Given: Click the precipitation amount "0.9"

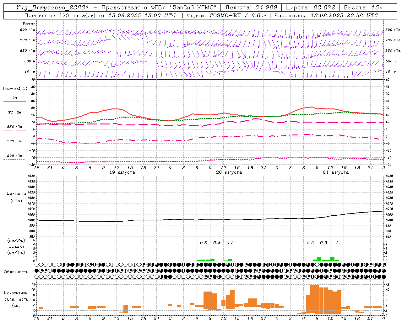Looking at the screenshot, I should coord(323,243).
